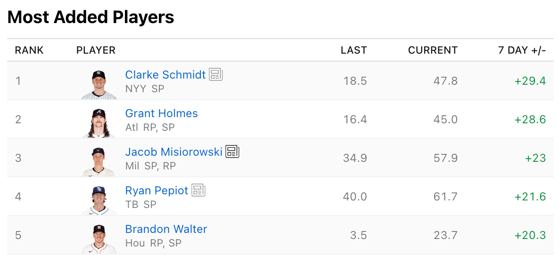Viewport: 558px width, 255px height.
Task: Sort by the 7 DAY +/- column header
Action: point(522,50)
